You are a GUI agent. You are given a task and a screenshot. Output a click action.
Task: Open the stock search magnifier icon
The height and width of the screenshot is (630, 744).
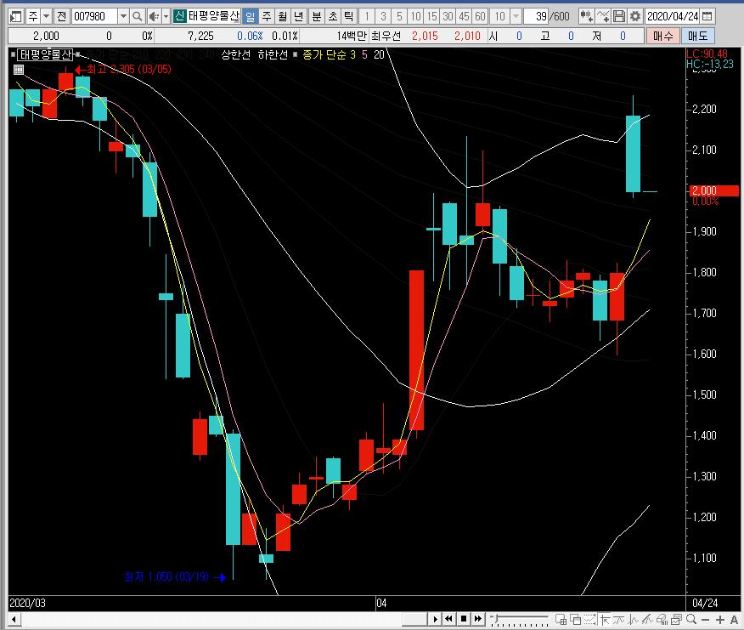tap(137, 17)
